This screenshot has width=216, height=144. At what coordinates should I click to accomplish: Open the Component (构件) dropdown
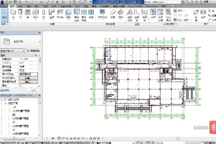click(36, 20)
